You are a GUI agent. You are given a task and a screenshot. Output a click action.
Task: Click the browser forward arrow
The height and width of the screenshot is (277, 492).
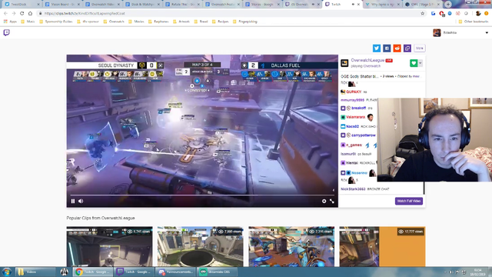click(14, 14)
